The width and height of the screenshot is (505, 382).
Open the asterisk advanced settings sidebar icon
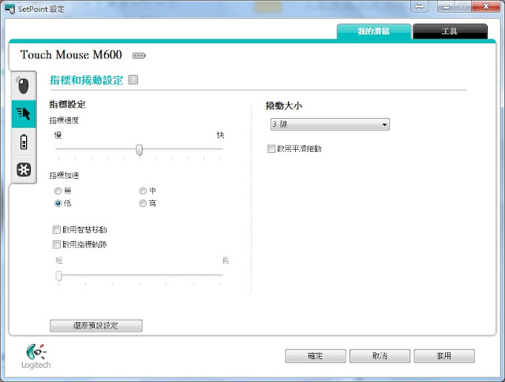click(x=24, y=169)
